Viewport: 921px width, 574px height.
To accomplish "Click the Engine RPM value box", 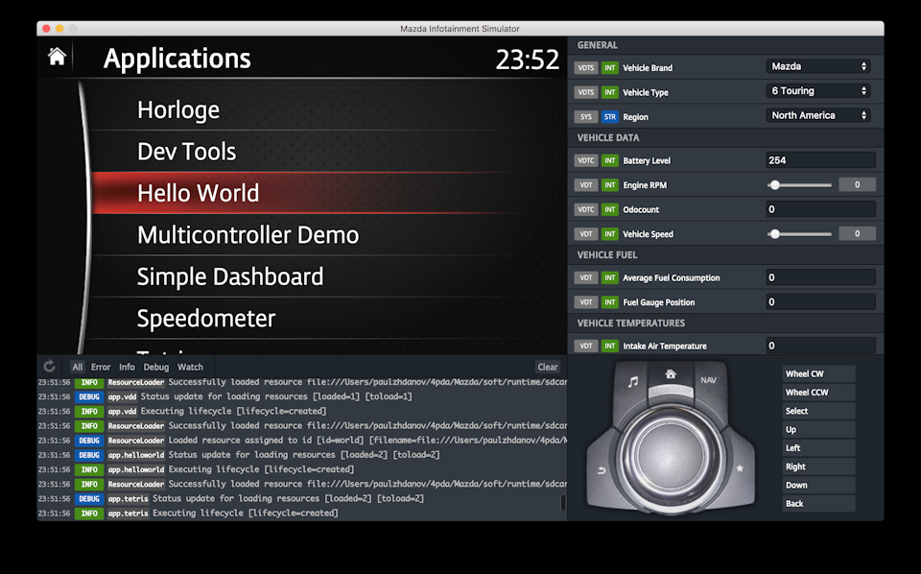I will pyautogui.click(x=857, y=184).
